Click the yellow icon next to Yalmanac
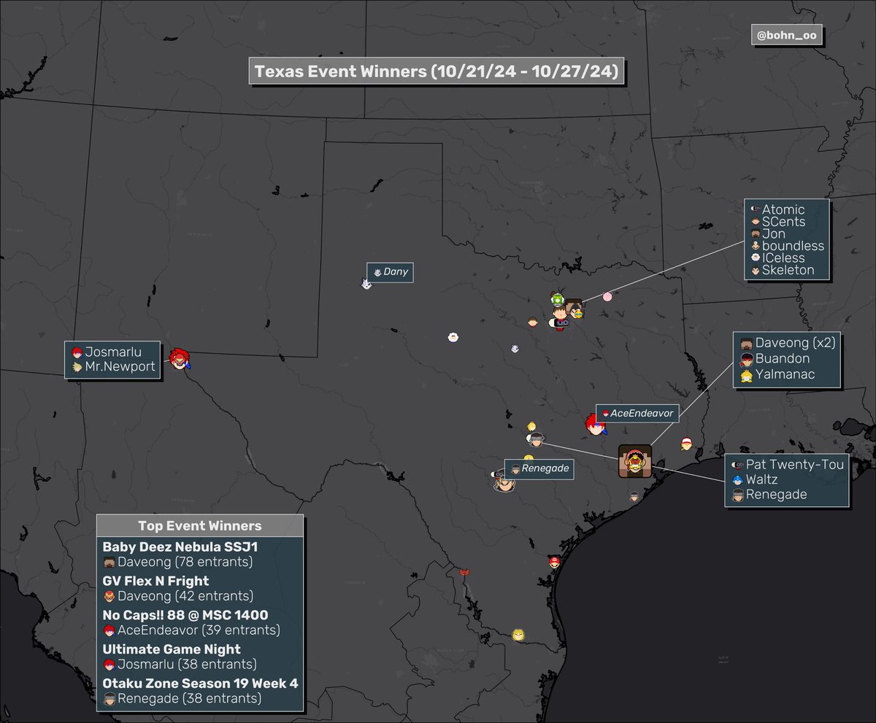 click(746, 375)
